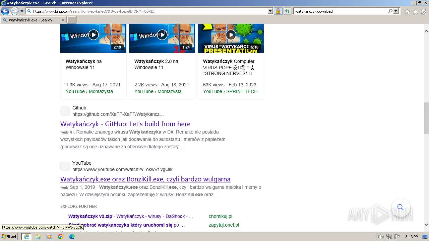This screenshot has height=241, width=429.
Task: Open 'Watykańczyk v3.zip' explore further link
Action: [x=131, y=216]
